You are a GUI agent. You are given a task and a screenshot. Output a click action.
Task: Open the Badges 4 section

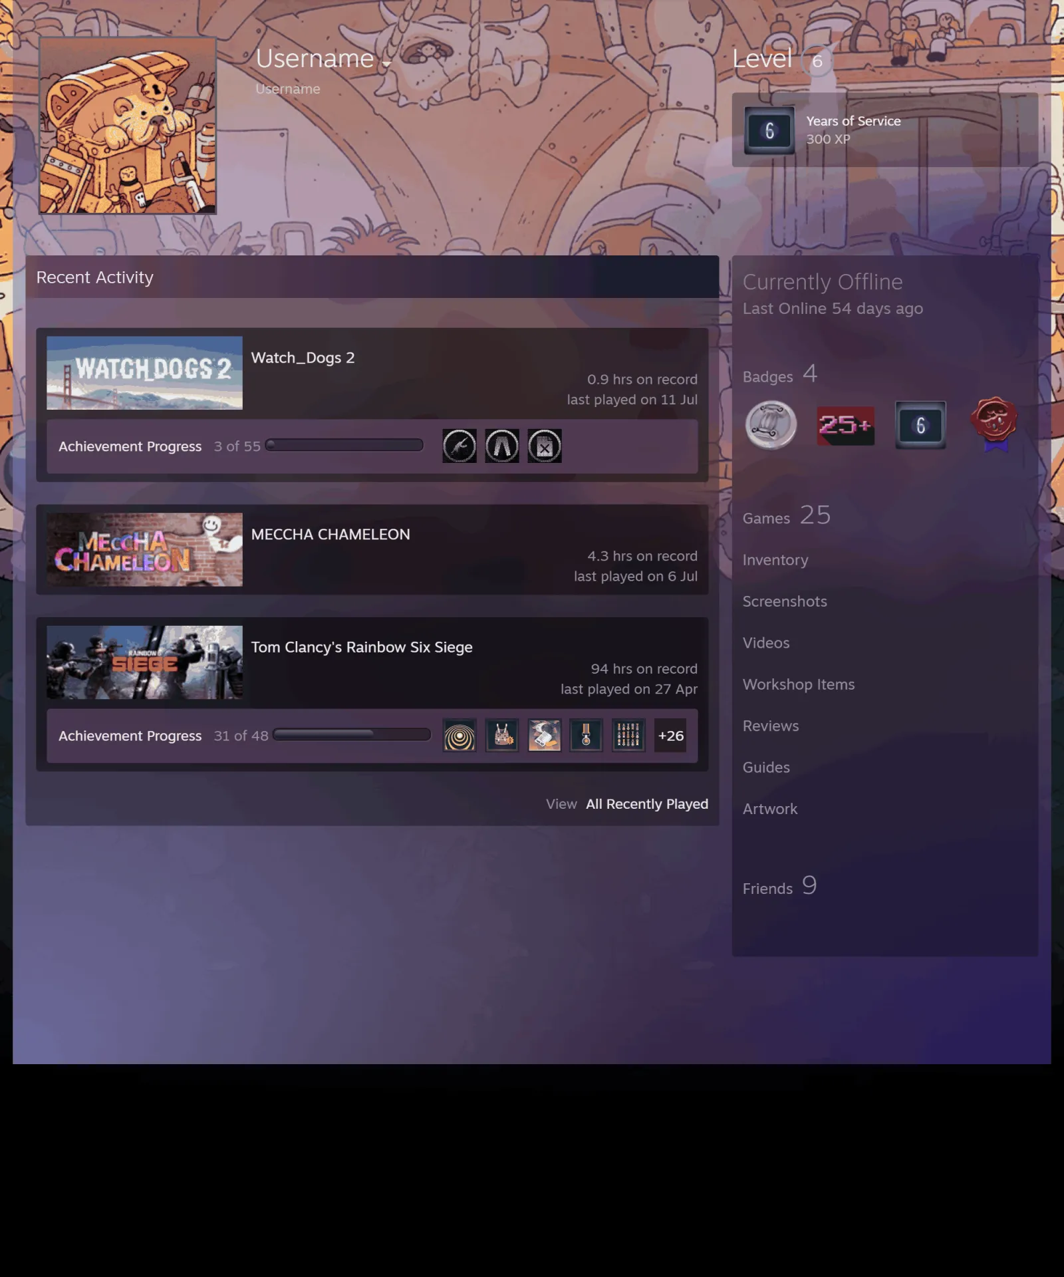coord(779,374)
